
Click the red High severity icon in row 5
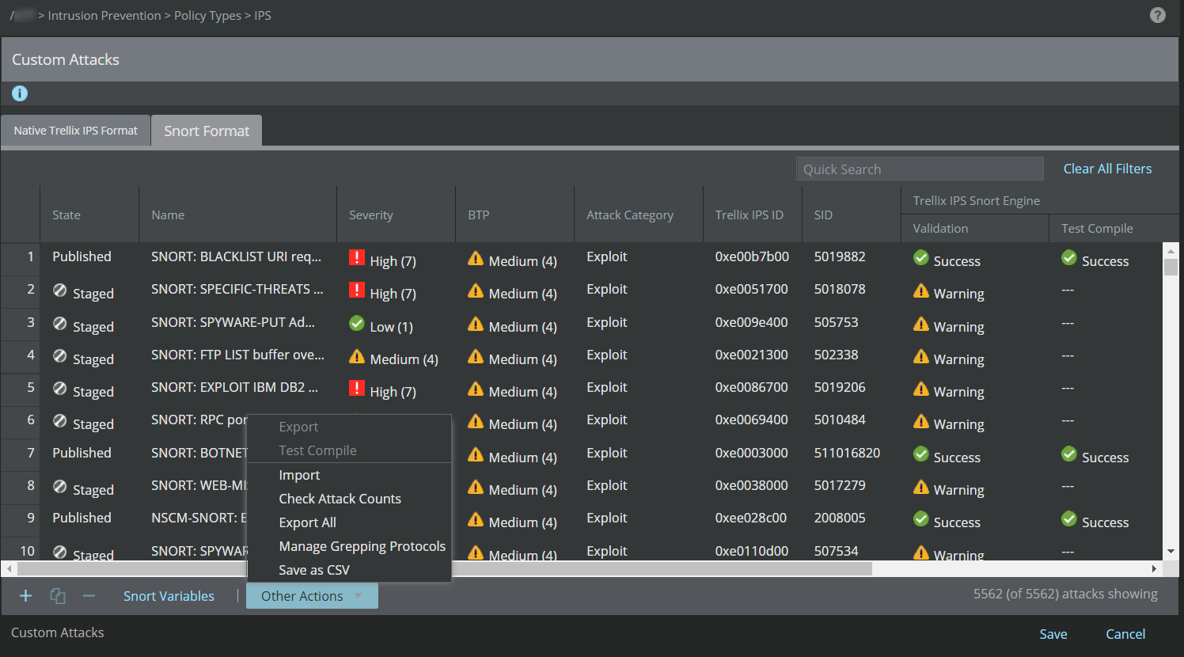coord(357,389)
